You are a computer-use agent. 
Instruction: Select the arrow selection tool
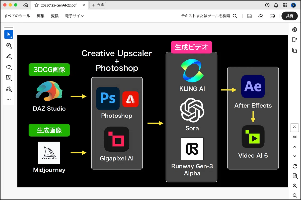[9, 35]
